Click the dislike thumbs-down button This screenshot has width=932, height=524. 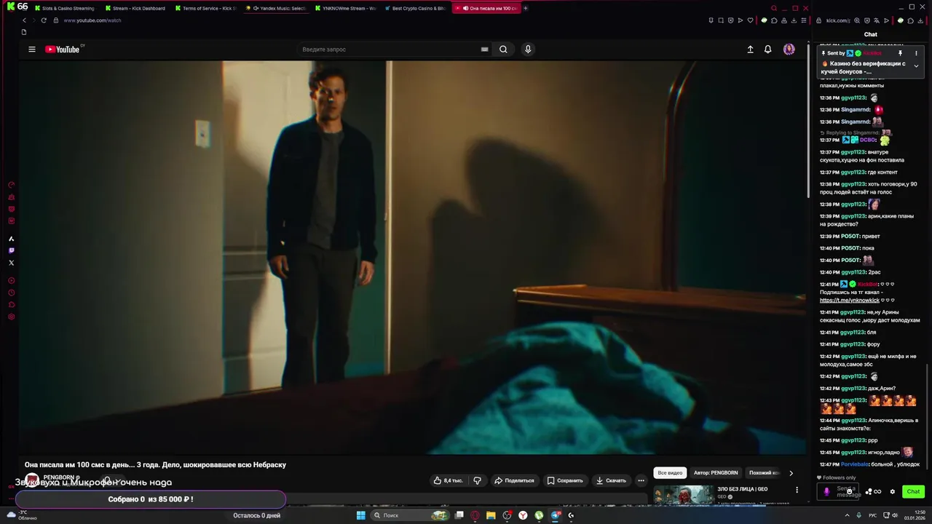(477, 480)
